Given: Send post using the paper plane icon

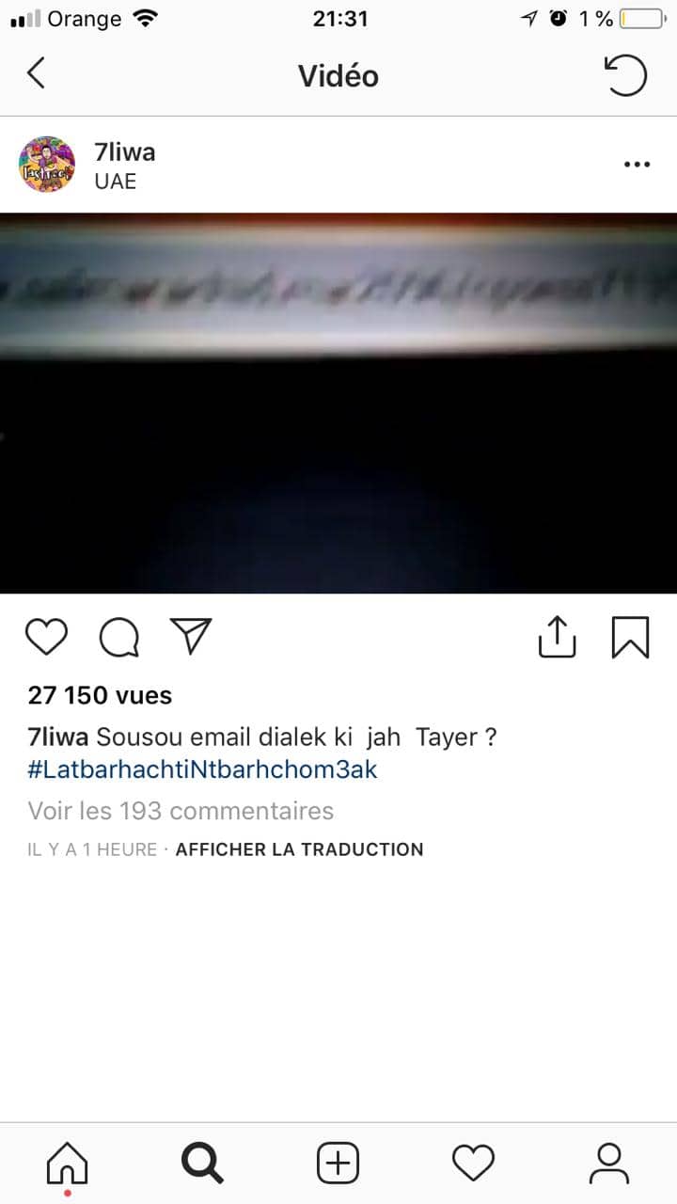Looking at the screenshot, I should [x=191, y=636].
